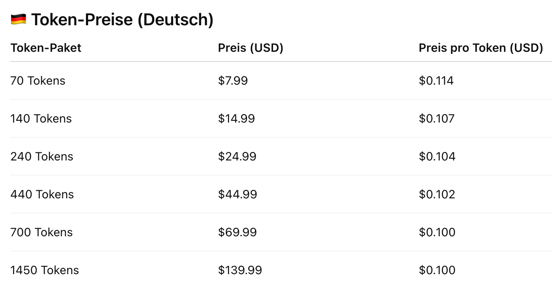Click the $24.99 price cell
This screenshot has width=552, height=299.
coord(237,156)
